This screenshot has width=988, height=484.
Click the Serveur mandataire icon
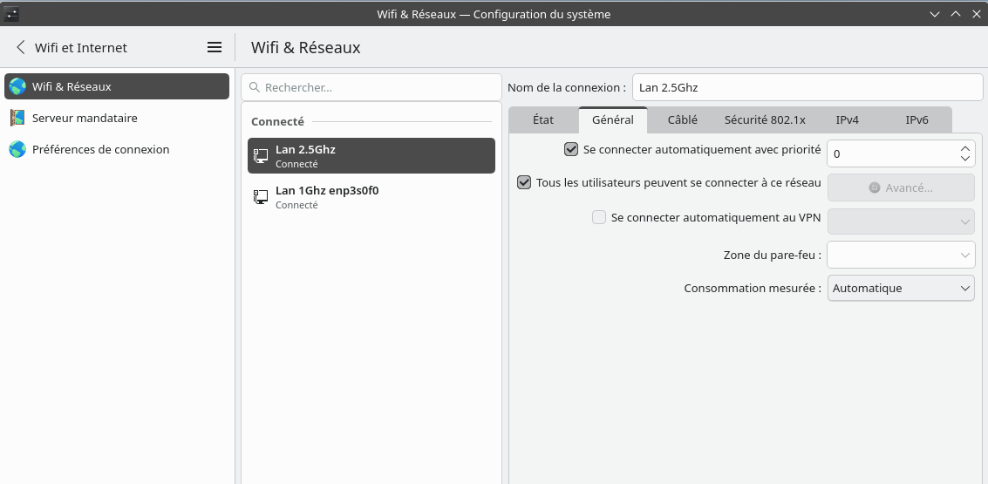(x=17, y=118)
